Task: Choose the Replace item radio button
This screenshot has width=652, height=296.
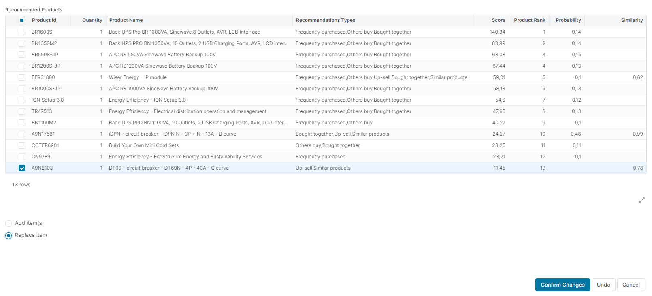Action: tap(9, 235)
